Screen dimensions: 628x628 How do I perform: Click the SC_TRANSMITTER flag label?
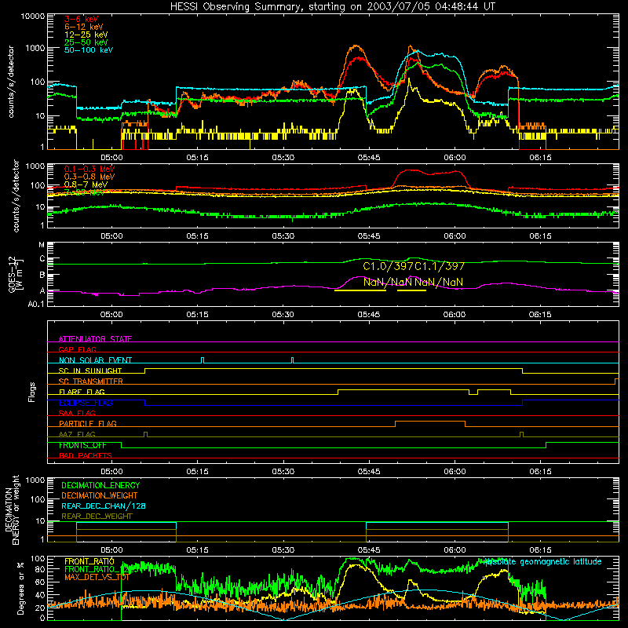pos(91,382)
